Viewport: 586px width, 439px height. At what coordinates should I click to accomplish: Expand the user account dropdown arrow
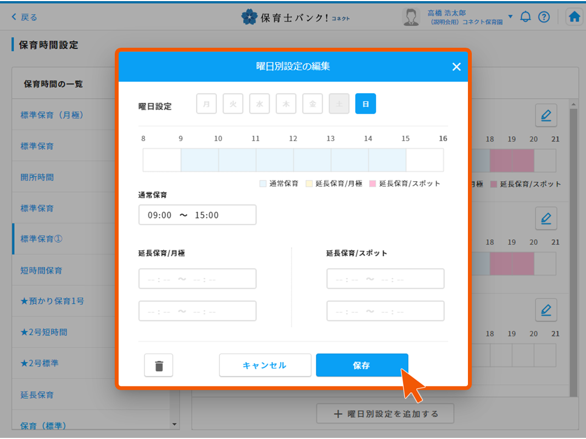click(510, 16)
